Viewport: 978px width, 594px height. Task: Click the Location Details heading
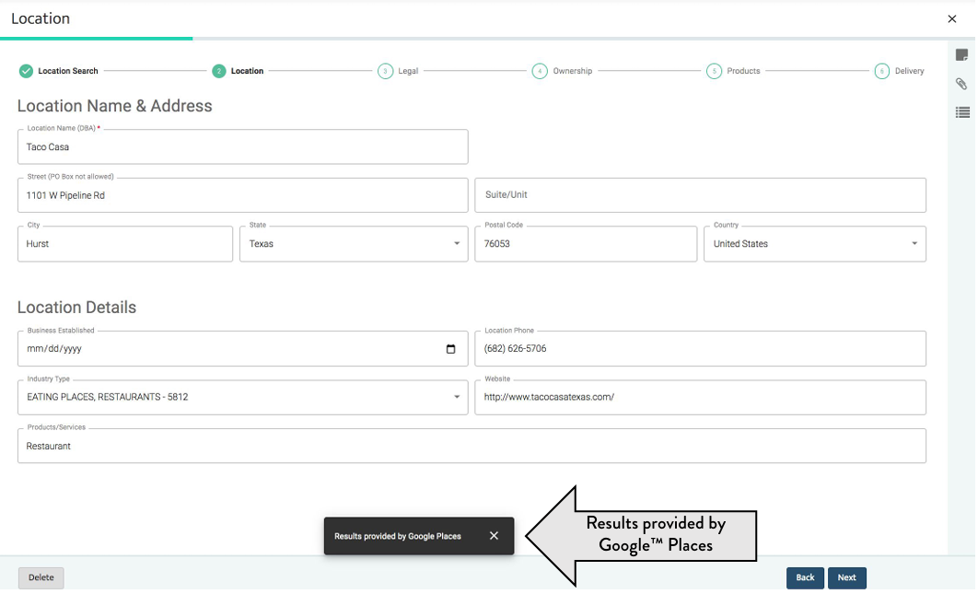[x=76, y=308]
